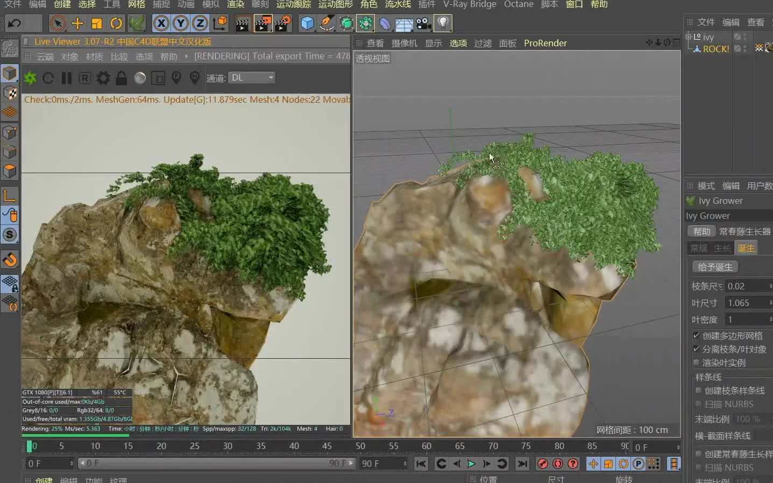The width and height of the screenshot is (773, 483).
Task: Toggle 创建多边形网格 checkbox
Action: pos(696,336)
